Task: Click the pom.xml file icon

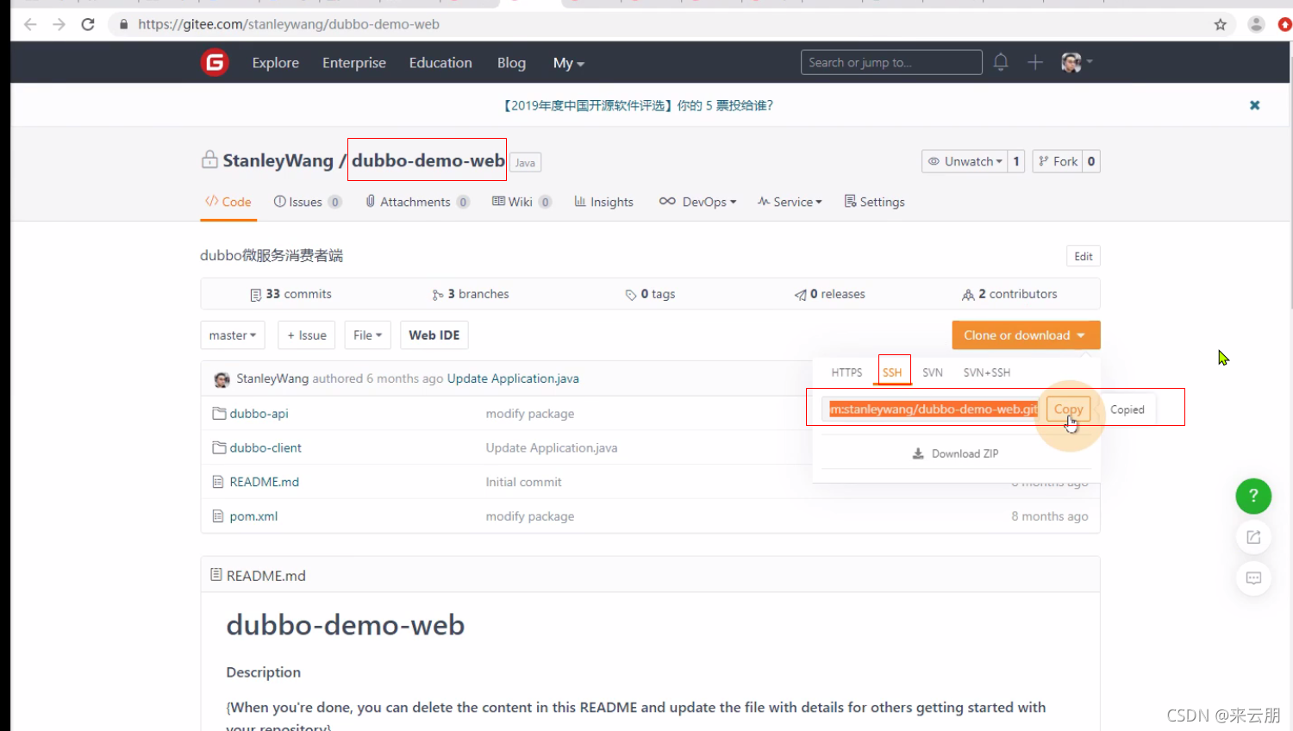Action: (x=218, y=516)
